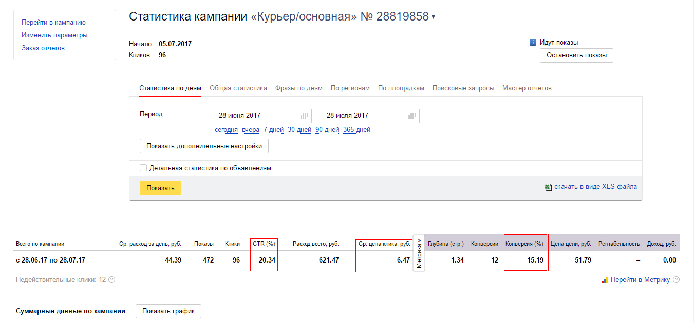Screen dimensions: 694x323
Task: Select the 365 дней period shortcut
Action: (x=357, y=130)
